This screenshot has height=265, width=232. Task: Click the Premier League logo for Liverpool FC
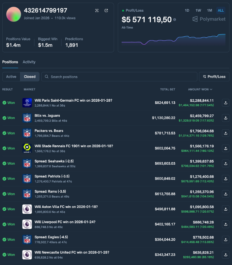click(27, 224)
